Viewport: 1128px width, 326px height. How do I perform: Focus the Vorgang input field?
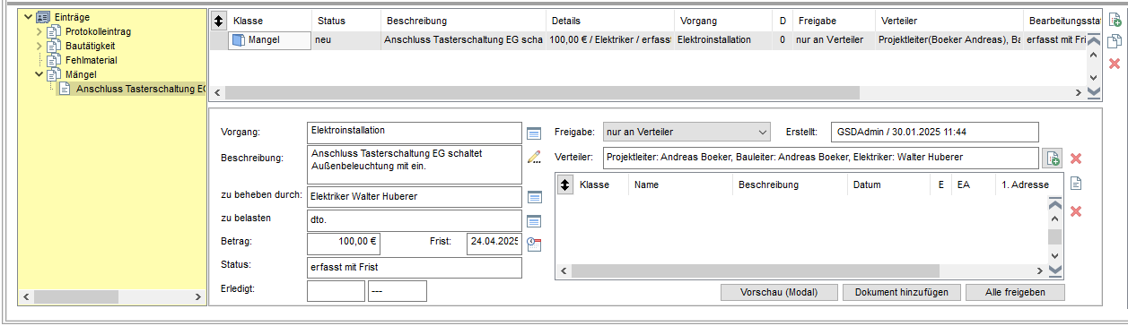(x=414, y=133)
